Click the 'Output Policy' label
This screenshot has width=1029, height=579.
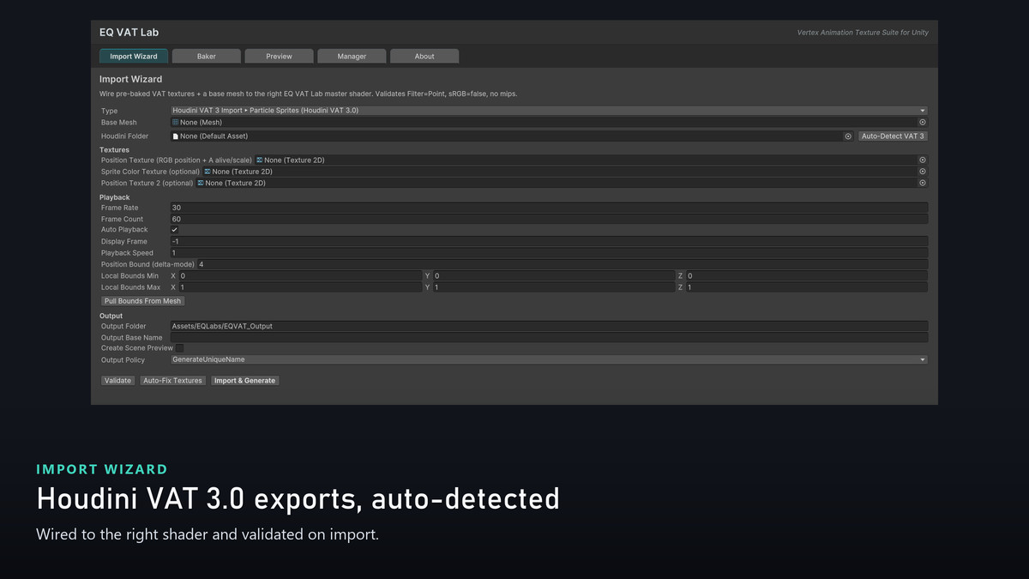pos(123,360)
